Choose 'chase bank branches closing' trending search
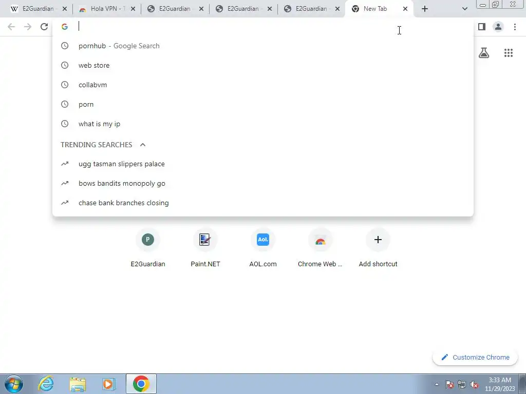Image resolution: width=526 pixels, height=394 pixels. click(x=263, y=203)
